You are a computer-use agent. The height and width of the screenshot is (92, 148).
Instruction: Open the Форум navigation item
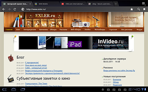(139, 30)
